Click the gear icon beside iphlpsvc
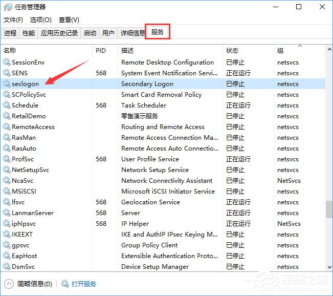Image resolution: width=333 pixels, height=296 pixels. (7, 223)
